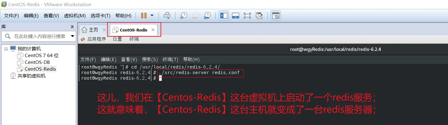This screenshot has height=125, width=448.
Task: Send Ctrl+Alt+Del to the virtual machine
Action: 167,15
